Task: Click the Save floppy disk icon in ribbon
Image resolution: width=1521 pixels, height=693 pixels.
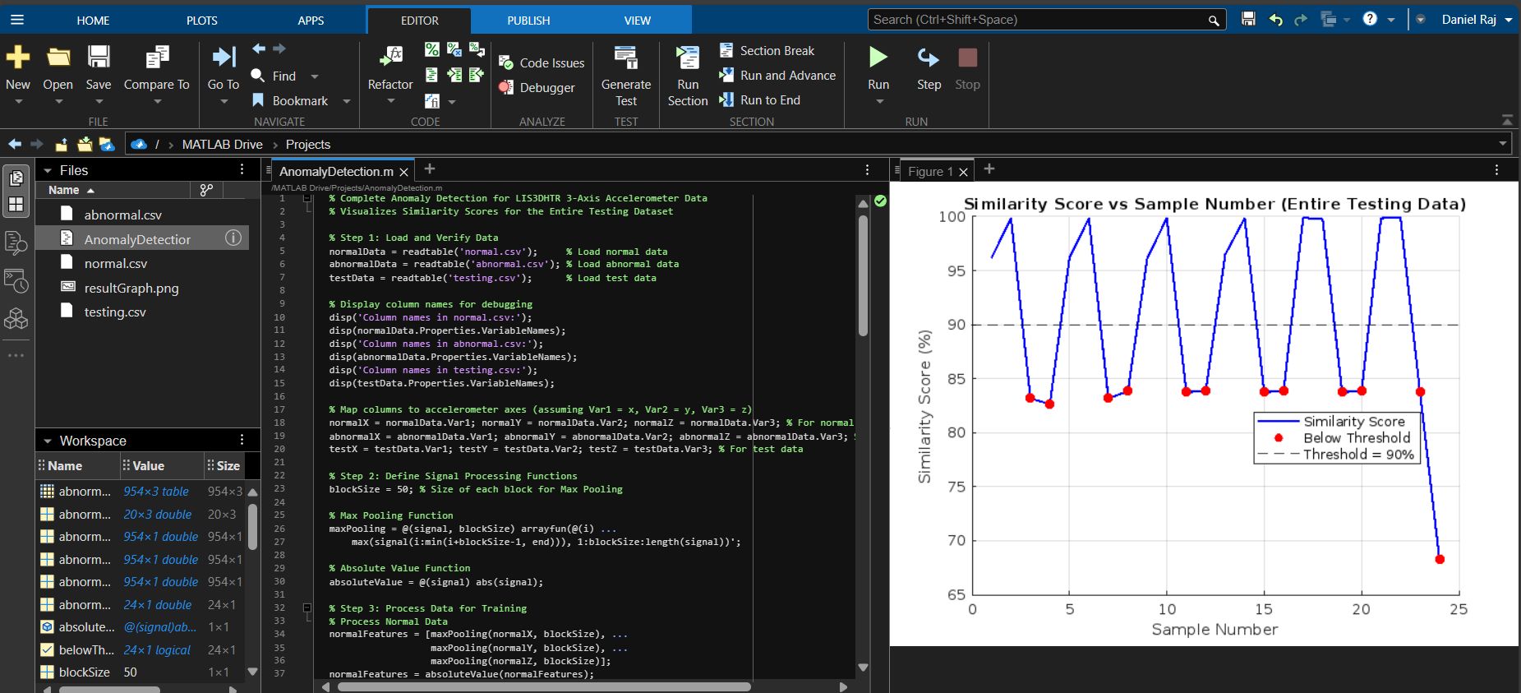Action: tap(99, 57)
